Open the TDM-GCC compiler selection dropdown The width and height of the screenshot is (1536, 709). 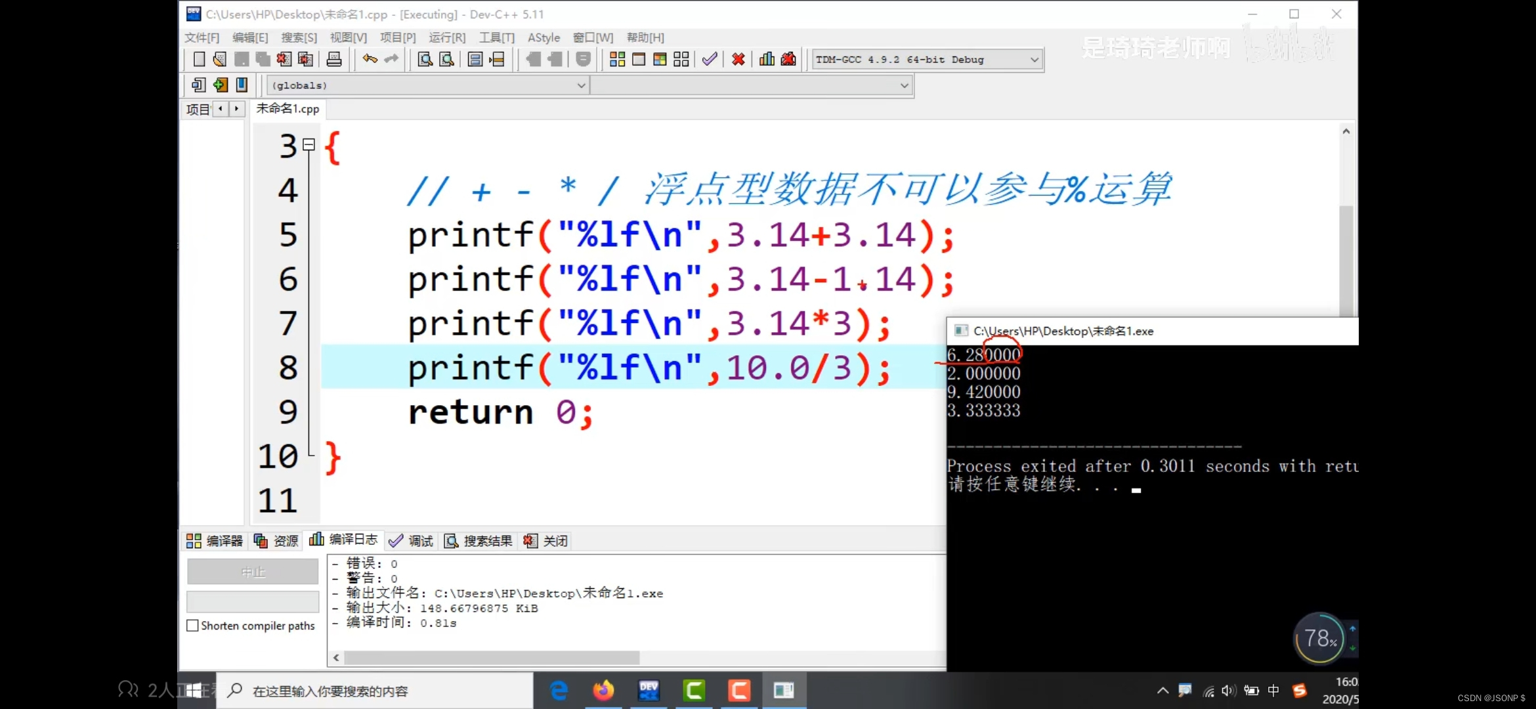coord(1034,60)
